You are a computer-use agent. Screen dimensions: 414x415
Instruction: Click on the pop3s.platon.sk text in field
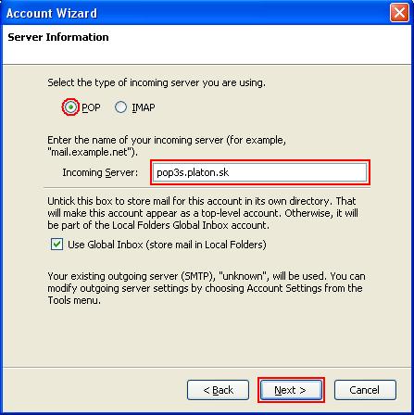(193, 172)
